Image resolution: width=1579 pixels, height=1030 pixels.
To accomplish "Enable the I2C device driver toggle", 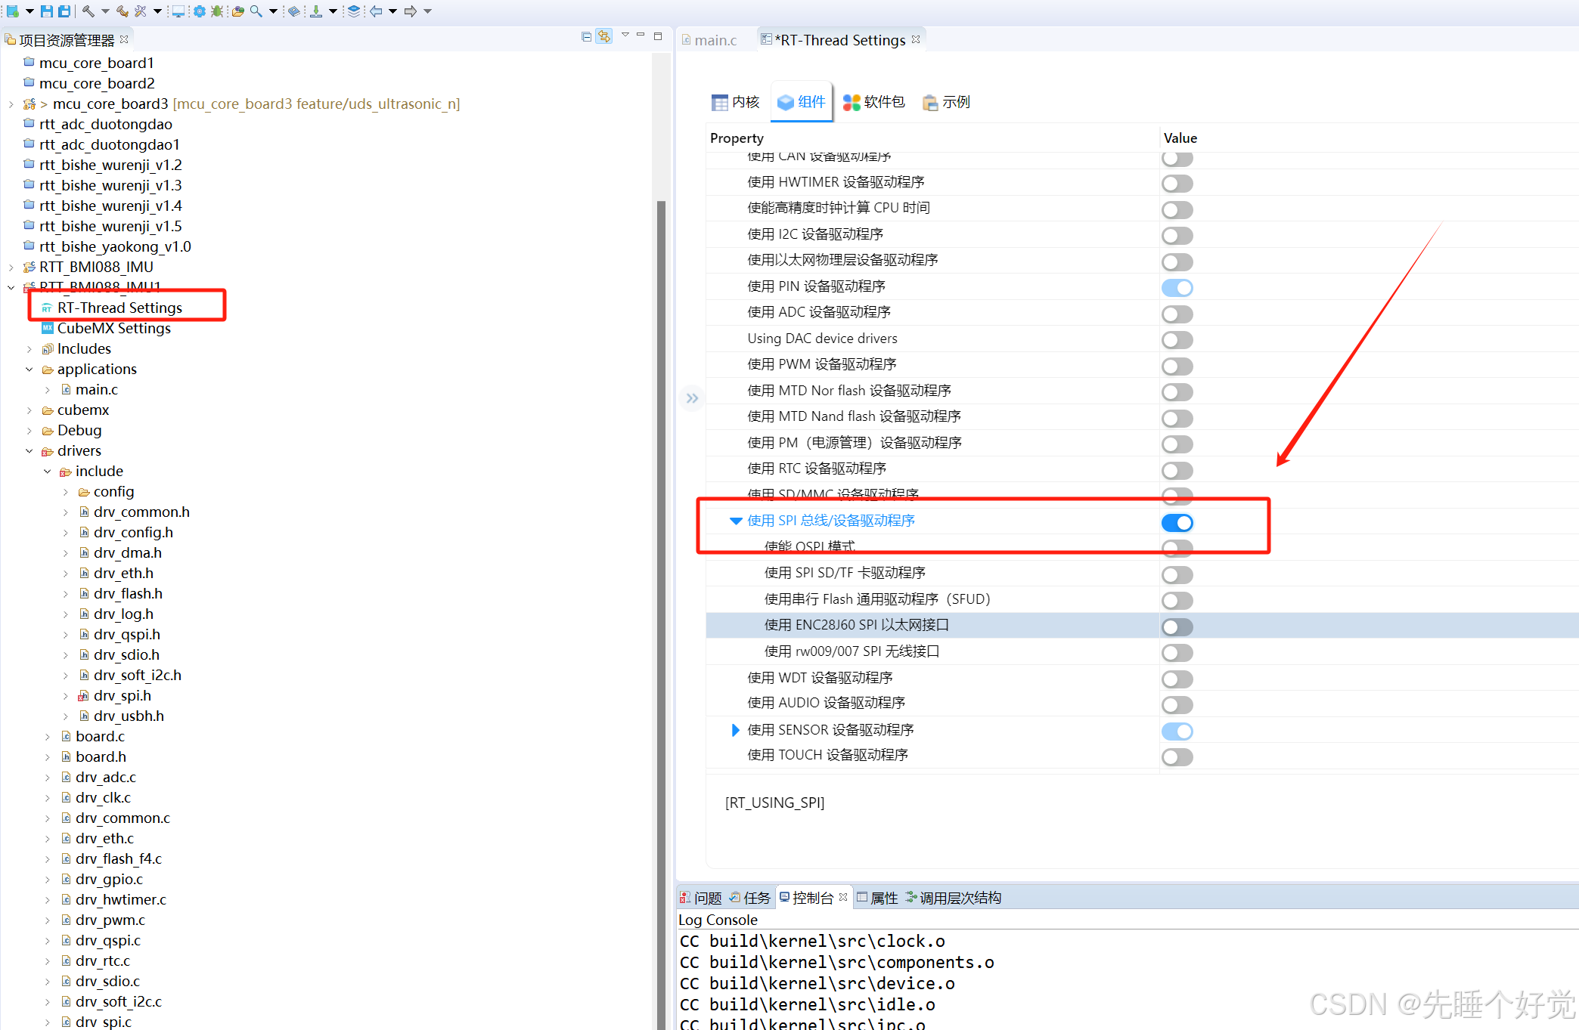I will pos(1177,236).
